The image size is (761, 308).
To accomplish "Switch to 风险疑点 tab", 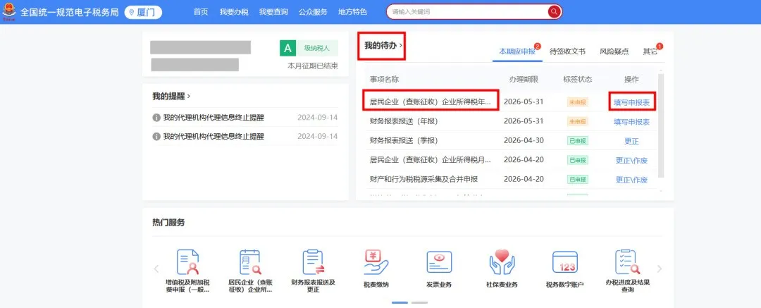I will coord(614,51).
